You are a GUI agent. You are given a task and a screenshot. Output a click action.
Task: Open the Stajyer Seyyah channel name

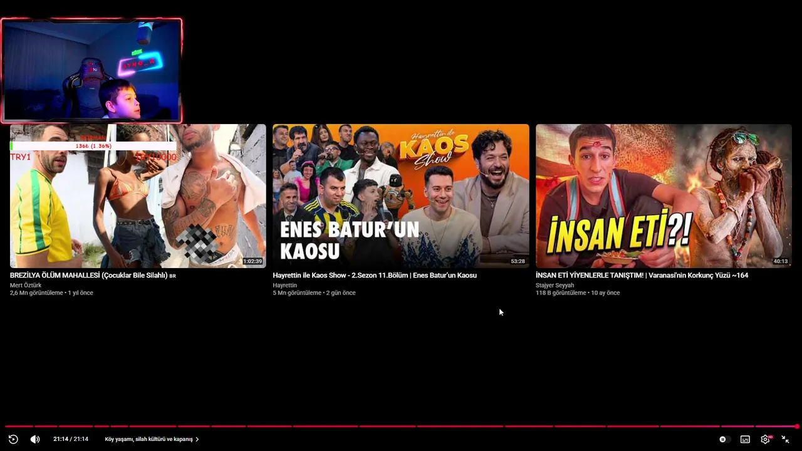pos(555,285)
